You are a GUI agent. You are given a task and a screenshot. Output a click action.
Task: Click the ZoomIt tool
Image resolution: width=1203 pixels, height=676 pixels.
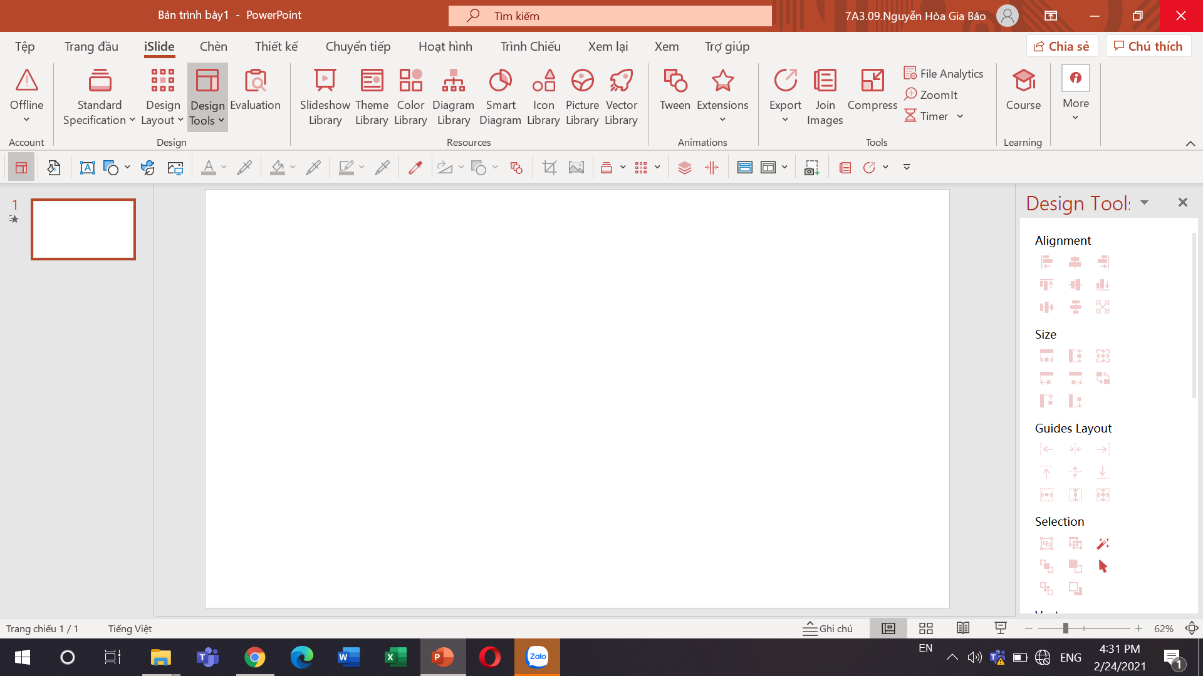pos(930,95)
